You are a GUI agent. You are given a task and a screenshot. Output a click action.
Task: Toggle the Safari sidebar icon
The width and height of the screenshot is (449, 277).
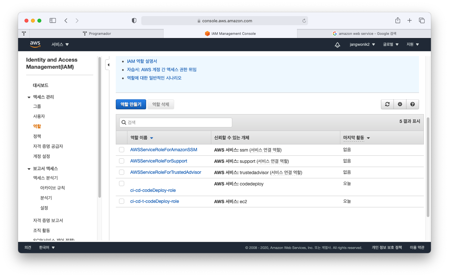53,21
